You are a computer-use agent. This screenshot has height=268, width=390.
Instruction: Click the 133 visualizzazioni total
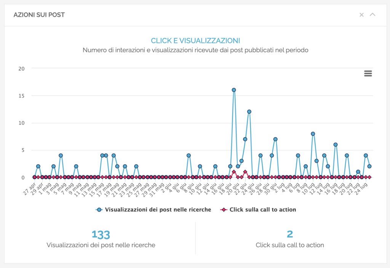coord(101,234)
